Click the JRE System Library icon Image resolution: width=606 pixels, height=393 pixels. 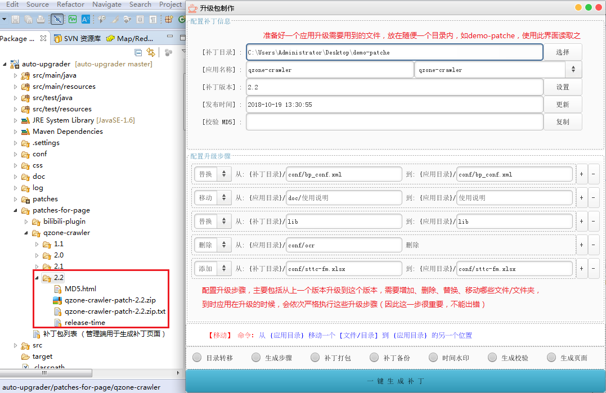click(x=25, y=120)
